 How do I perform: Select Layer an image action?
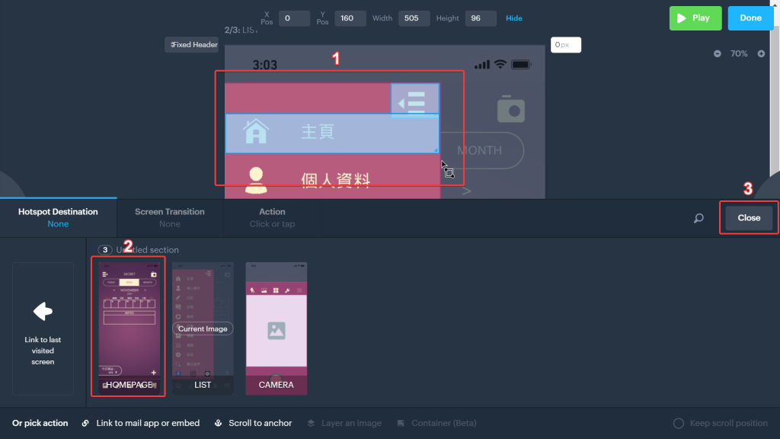pos(344,423)
